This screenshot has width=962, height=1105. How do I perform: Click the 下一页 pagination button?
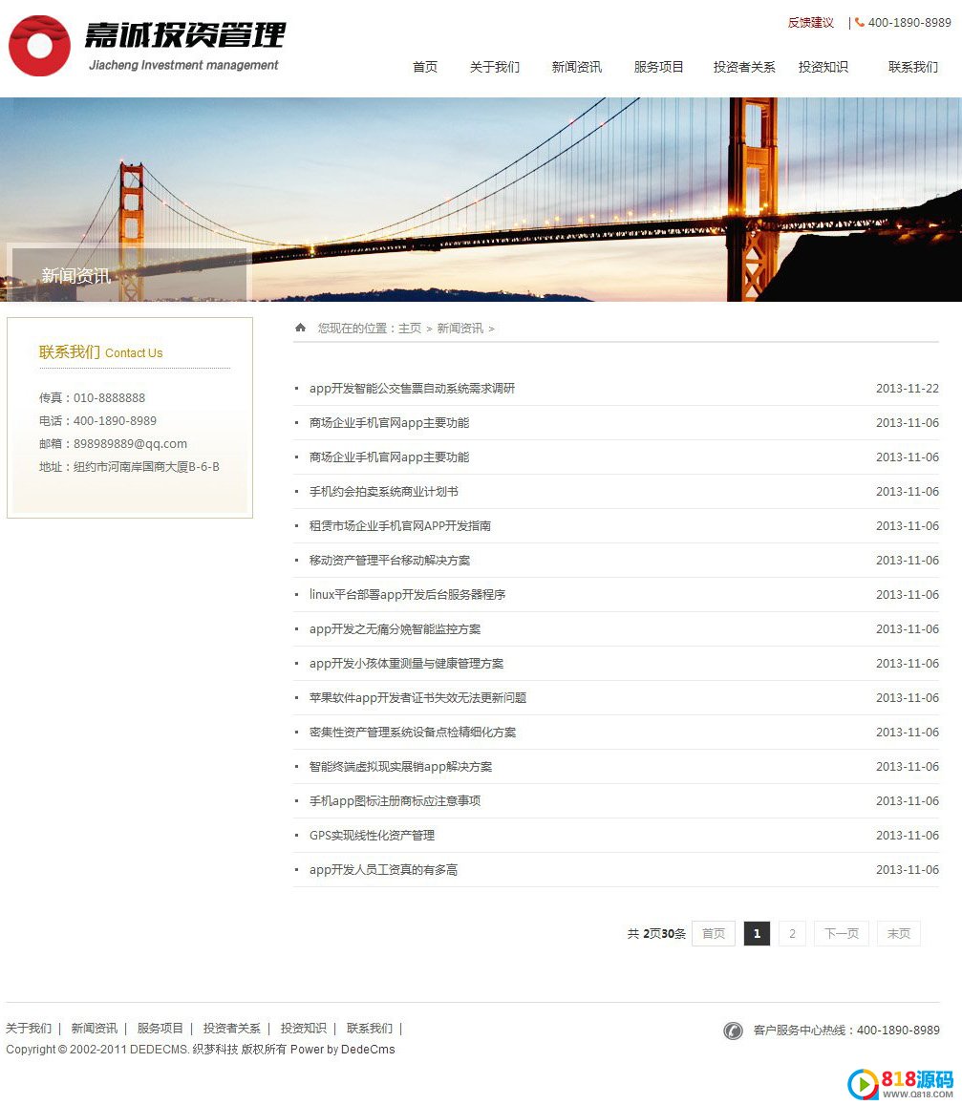842,934
